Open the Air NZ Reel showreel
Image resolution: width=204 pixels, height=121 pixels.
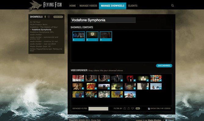pyautogui.click(x=35, y=22)
